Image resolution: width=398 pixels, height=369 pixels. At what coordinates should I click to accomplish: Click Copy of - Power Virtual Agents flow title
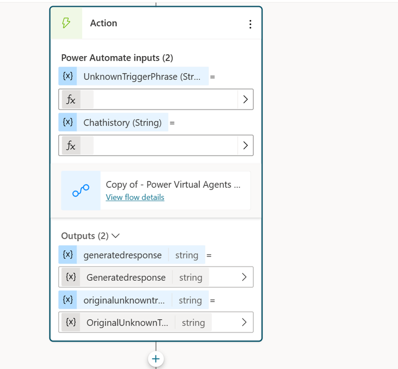pos(173,184)
